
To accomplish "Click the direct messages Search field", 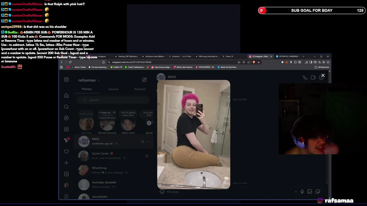I will pos(113,100).
